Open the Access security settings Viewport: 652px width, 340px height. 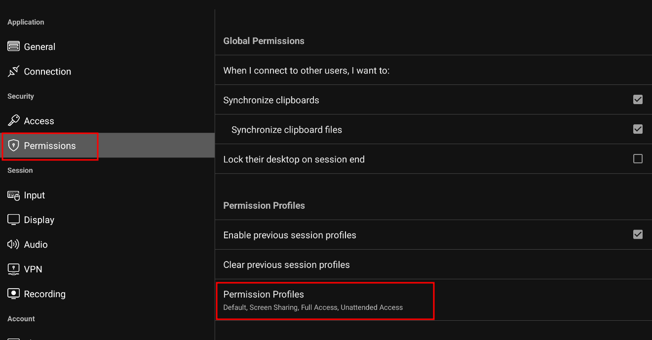pyautogui.click(x=107, y=121)
